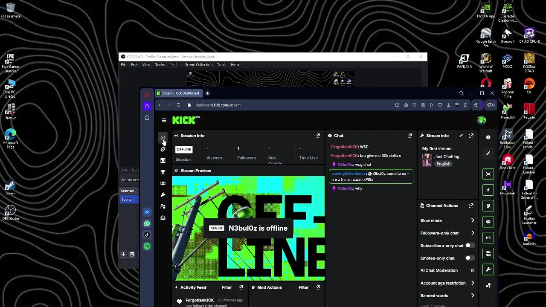546x307 pixels.
Task: Open Opera Messenger sidebar icon
Action: tap(147, 212)
